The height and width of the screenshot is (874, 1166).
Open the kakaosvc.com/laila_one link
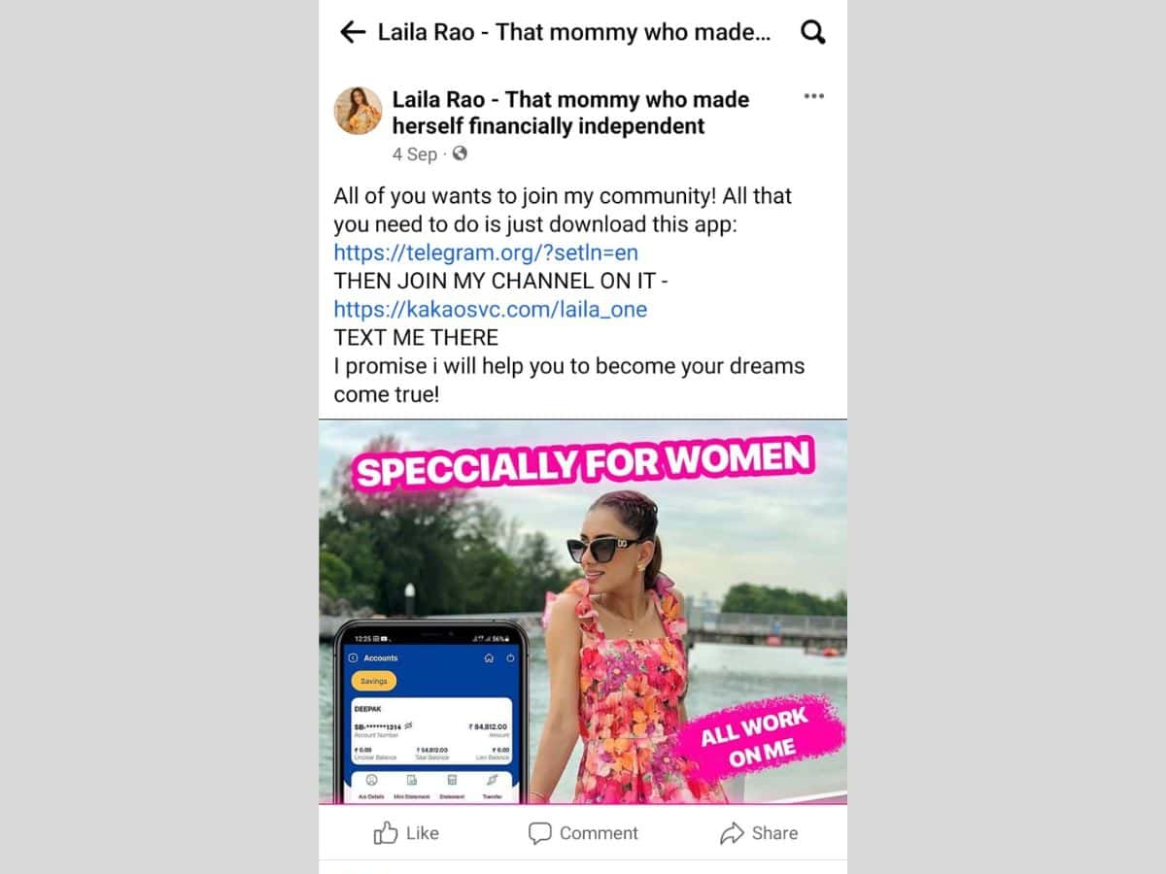tap(490, 309)
